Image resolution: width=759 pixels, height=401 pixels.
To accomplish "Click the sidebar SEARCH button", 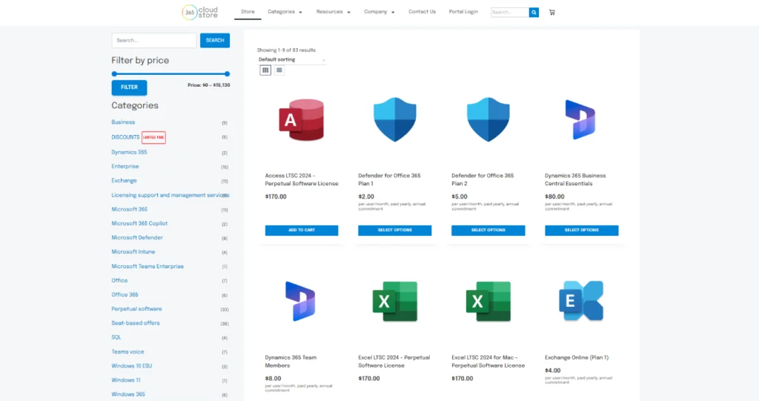I will [215, 41].
